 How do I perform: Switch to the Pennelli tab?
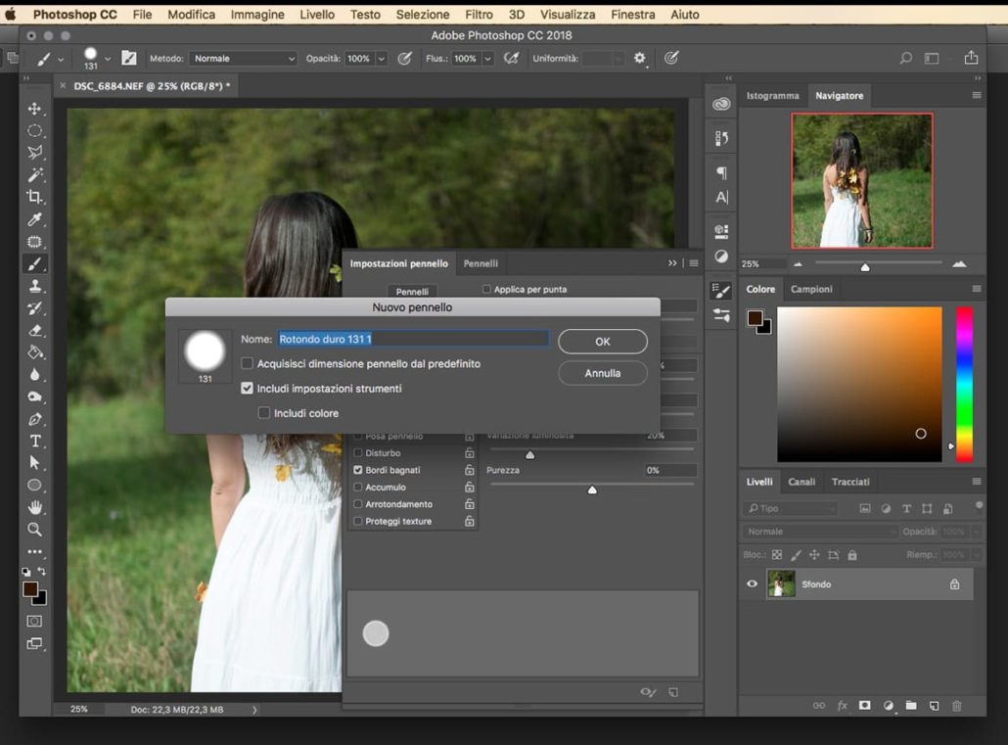point(481,263)
